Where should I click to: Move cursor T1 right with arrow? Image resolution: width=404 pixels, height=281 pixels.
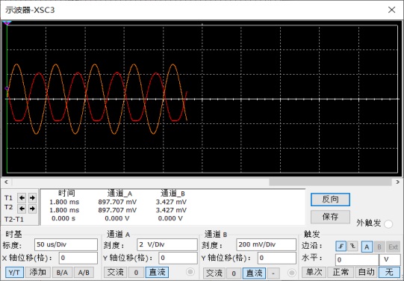pyautogui.click(x=32, y=198)
